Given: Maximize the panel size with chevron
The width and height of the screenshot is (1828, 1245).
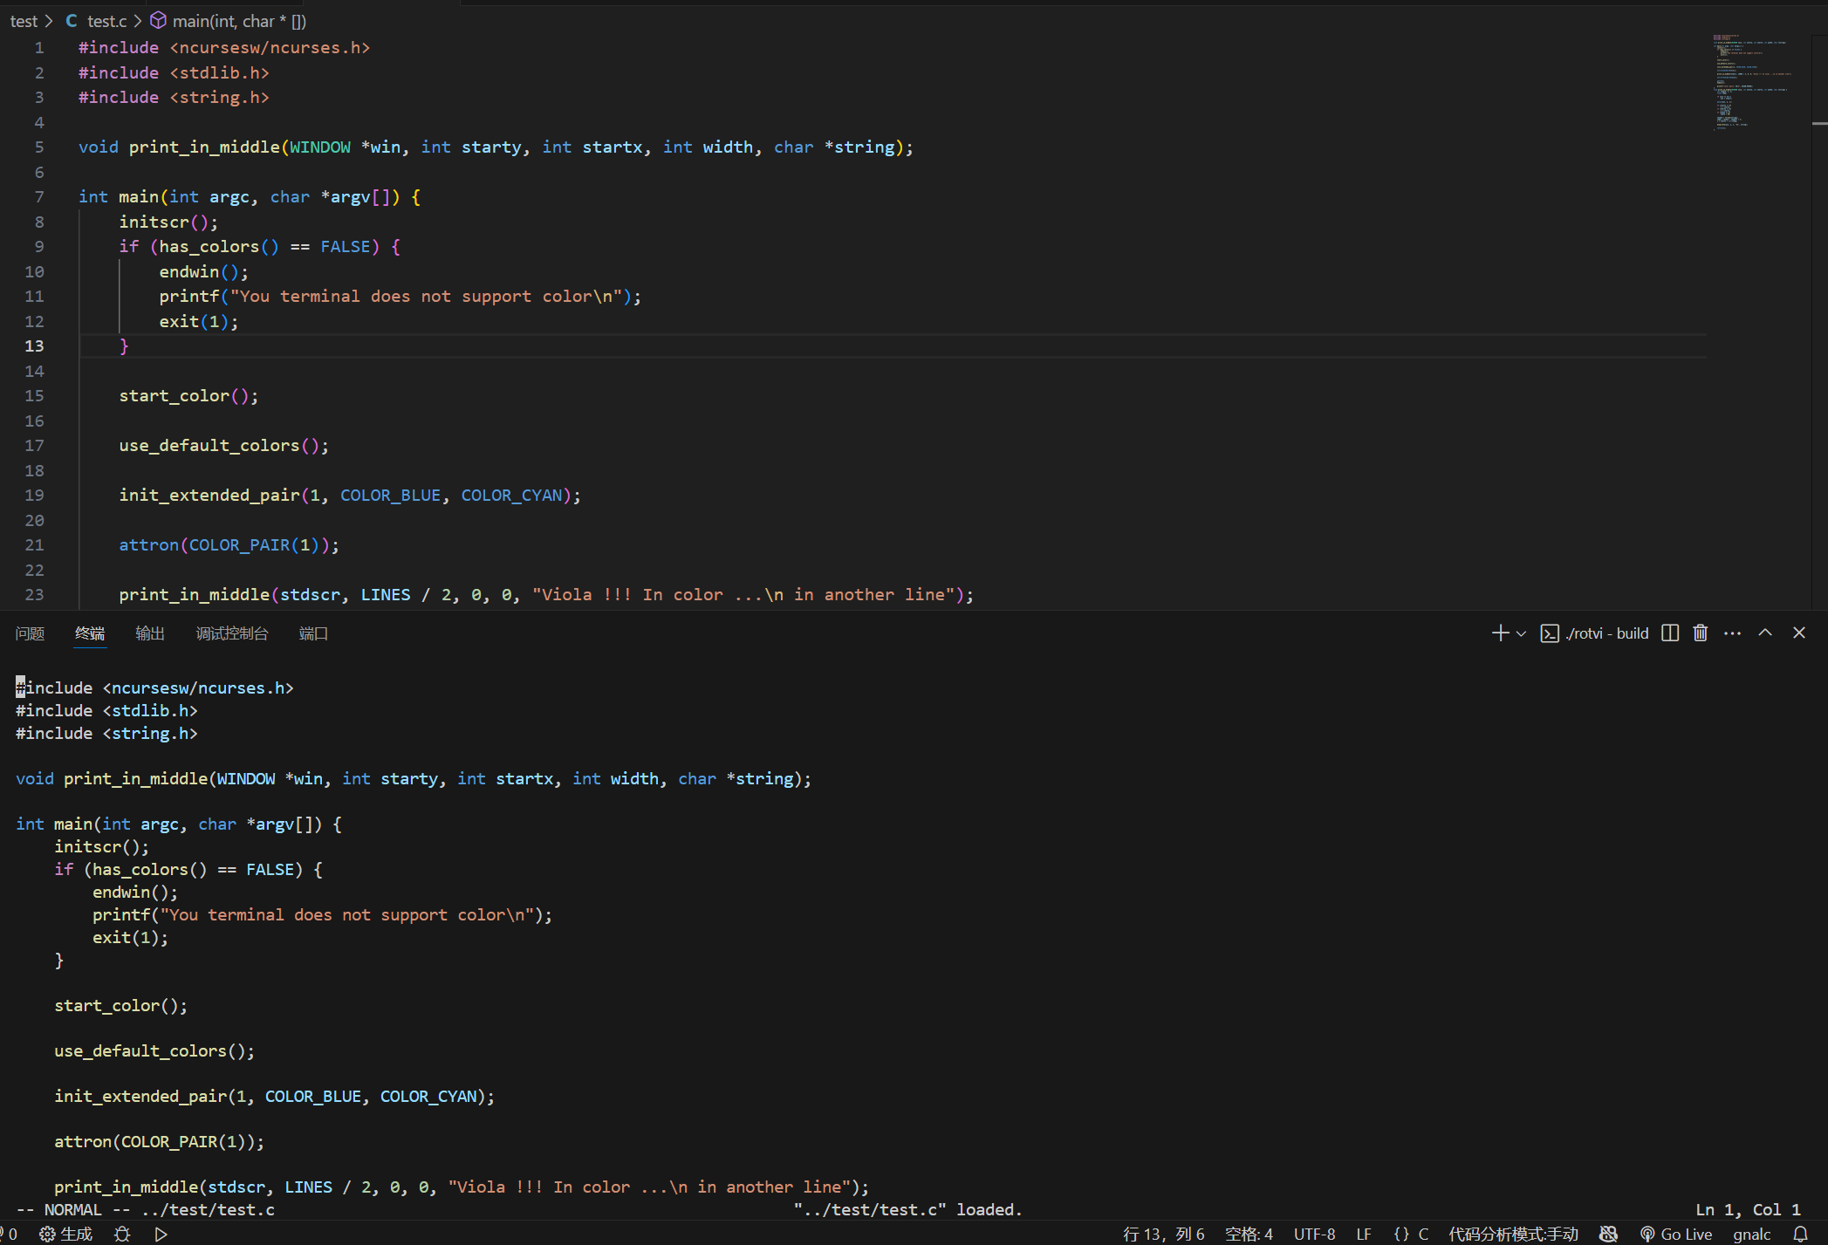Looking at the screenshot, I should coord(1765,633).
